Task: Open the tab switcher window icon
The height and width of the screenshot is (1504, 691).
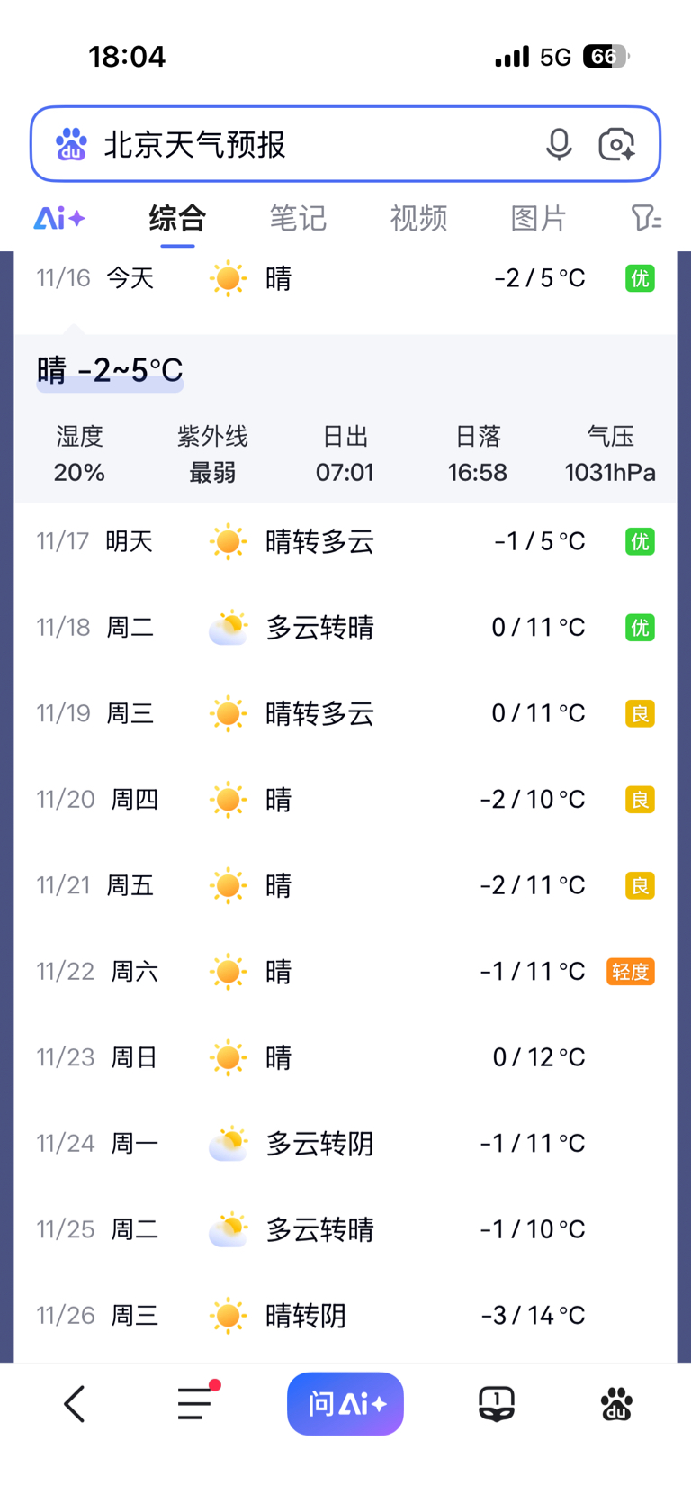Action: (496, 1403)
